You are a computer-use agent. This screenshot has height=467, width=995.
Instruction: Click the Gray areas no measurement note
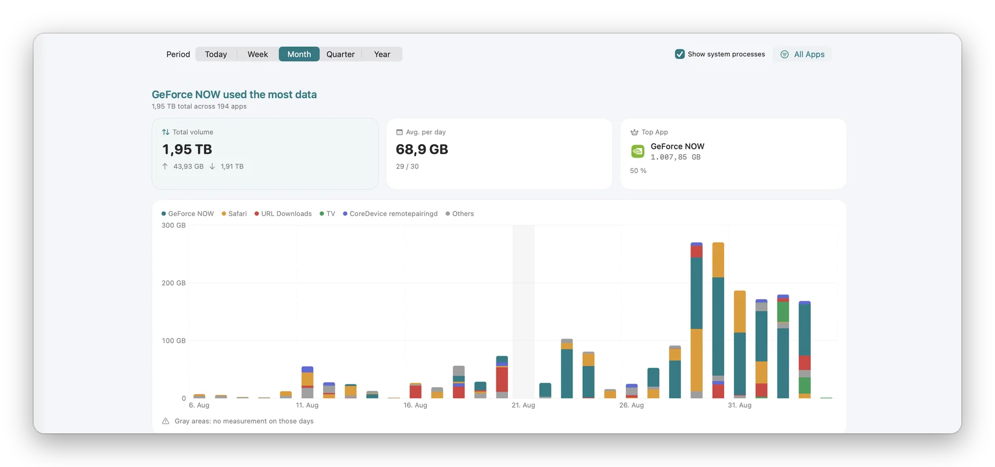(x=244, y=421)
